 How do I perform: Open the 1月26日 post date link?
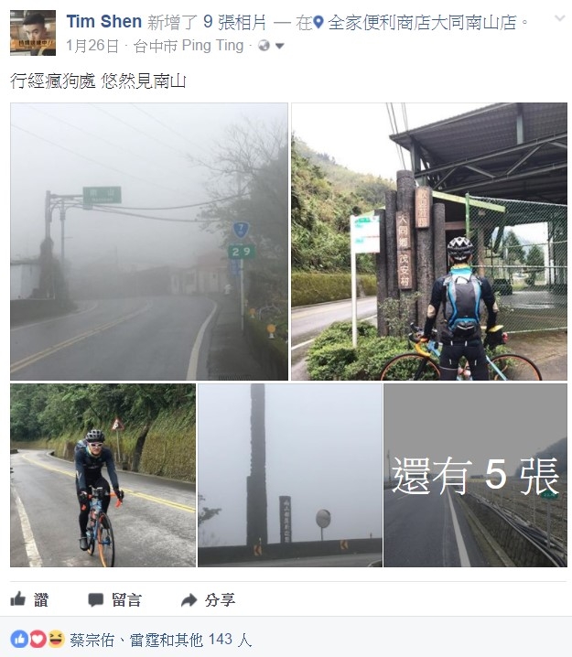92,45
